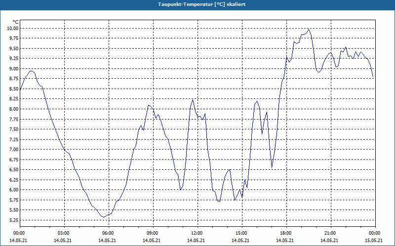Click the '7,00' y-axis value
This screenshot has height=246, width=395.
coord(13,150)
